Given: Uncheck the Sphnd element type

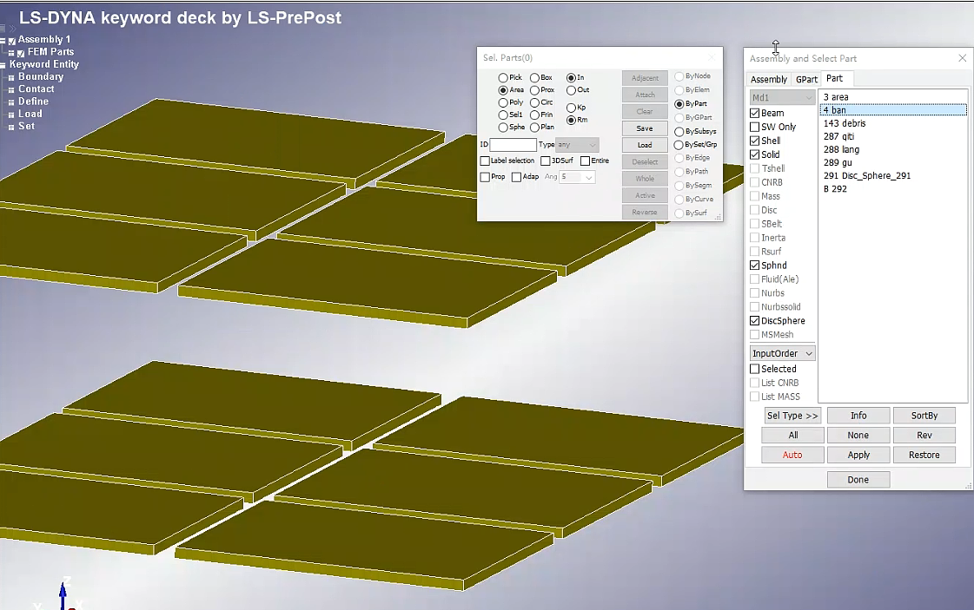Looking at the screenshot, I should (755, 266).
